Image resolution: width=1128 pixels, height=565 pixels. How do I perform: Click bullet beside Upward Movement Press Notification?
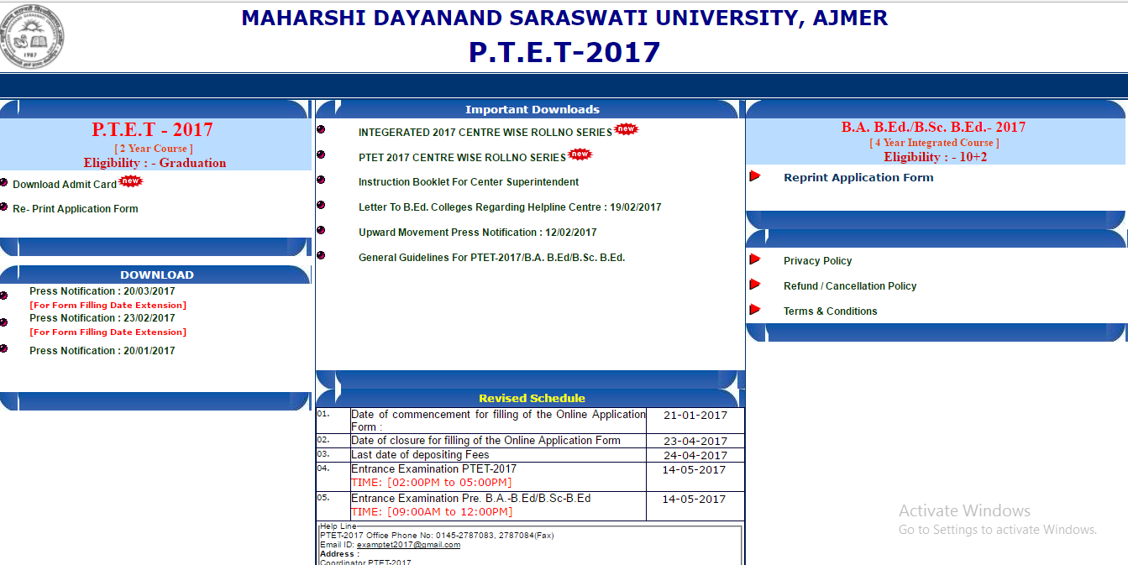click(x=321, y=230)
